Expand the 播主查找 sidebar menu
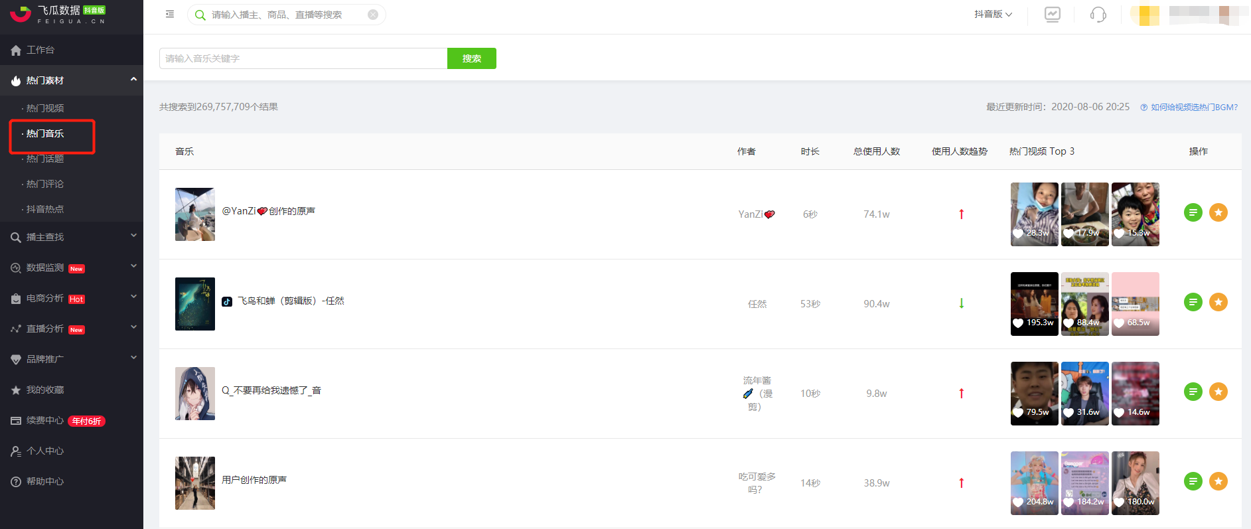The image size is (1251, 529). (x=72, y=237)
